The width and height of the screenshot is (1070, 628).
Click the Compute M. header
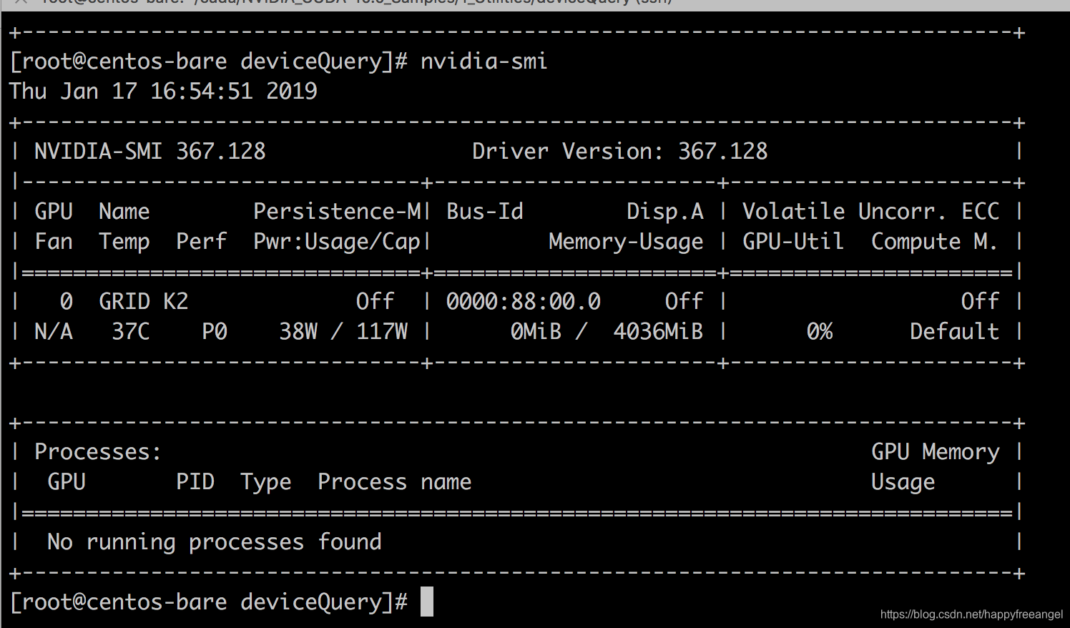(934, 242)
